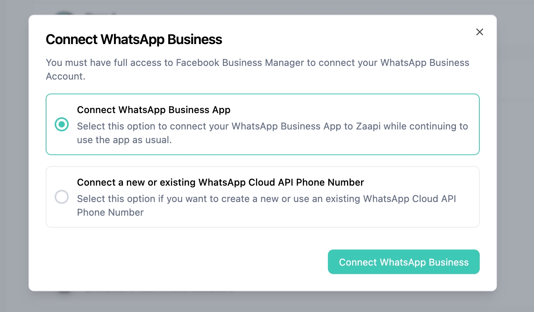Click empty space right of the selected option's title
534x312 pixels.
[351, 110]
